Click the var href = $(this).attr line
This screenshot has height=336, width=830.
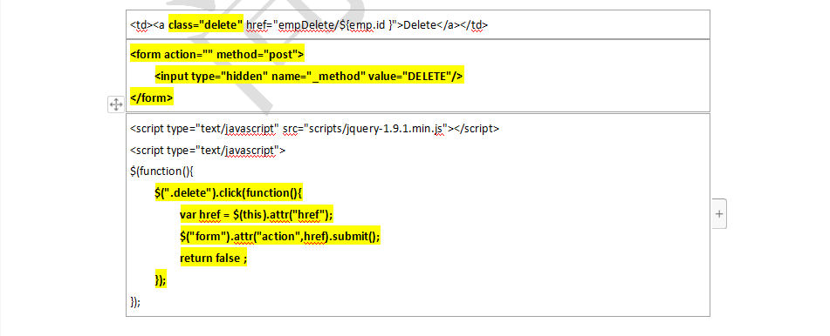[257, 215]
